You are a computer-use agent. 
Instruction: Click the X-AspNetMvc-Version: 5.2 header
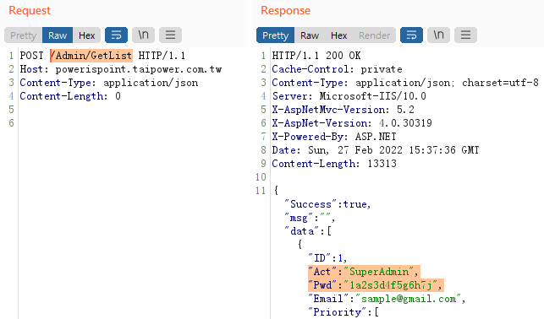click(343, 110)
